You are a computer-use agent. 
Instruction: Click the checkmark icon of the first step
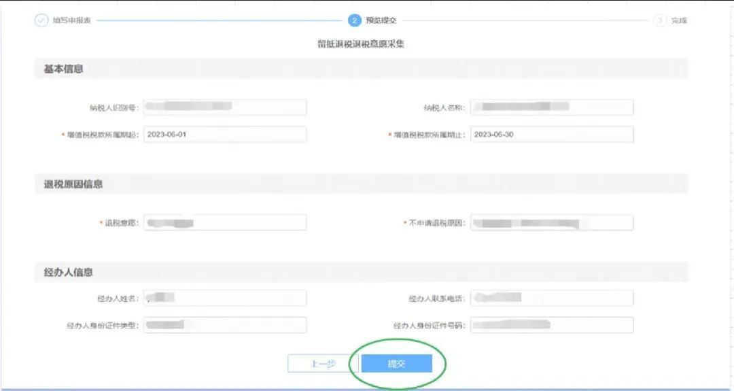[x=41, y=20]
